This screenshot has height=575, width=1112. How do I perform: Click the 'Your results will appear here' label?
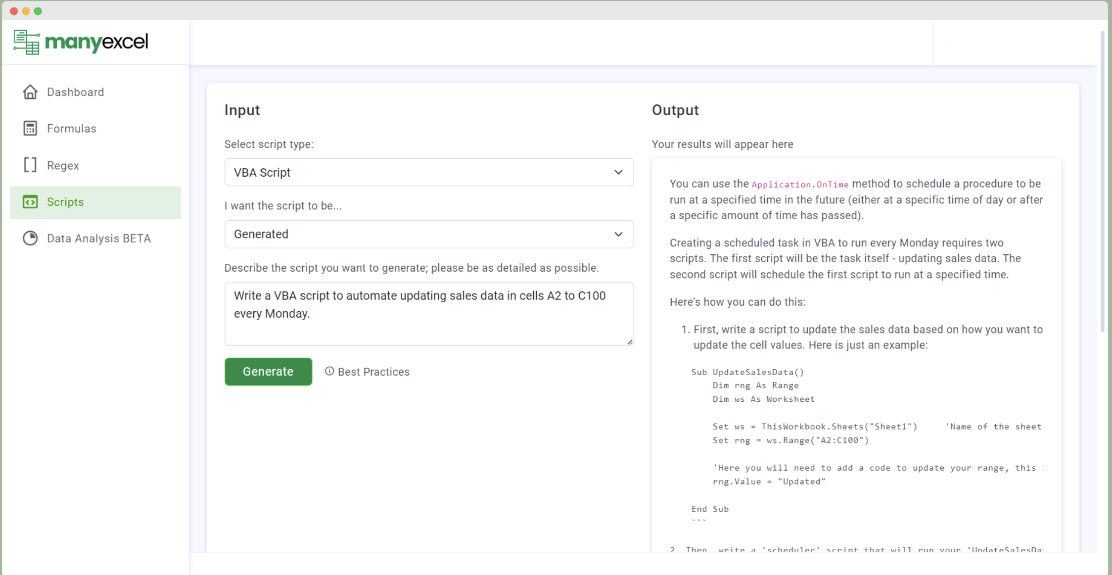pyautogui.click(x=722, y=144)
